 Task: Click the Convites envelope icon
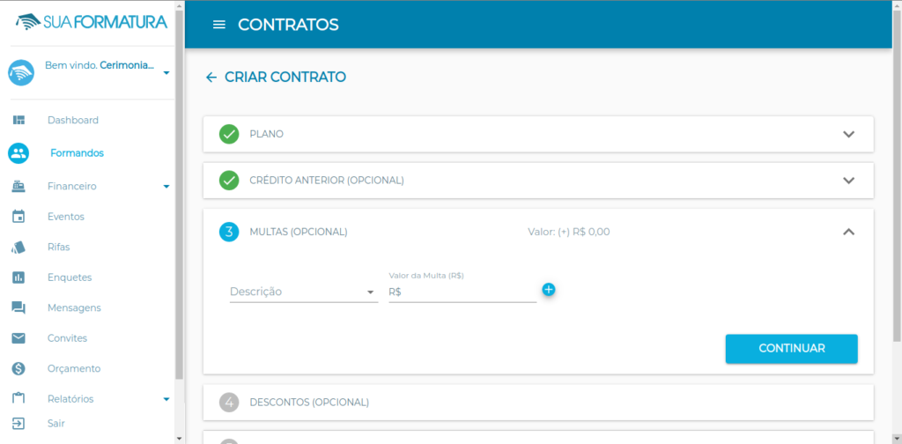tap(19, 338)
